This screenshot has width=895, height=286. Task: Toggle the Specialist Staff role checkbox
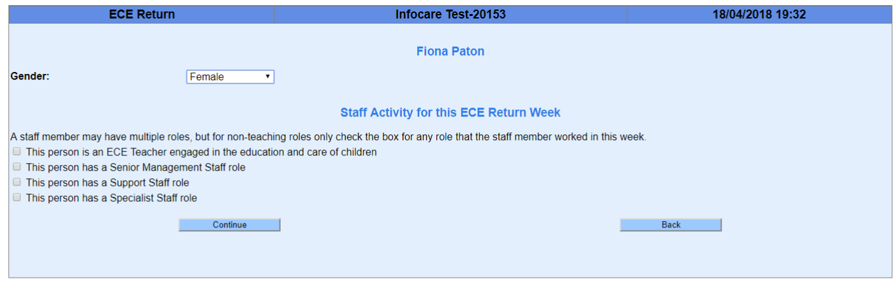pos(17,197)
